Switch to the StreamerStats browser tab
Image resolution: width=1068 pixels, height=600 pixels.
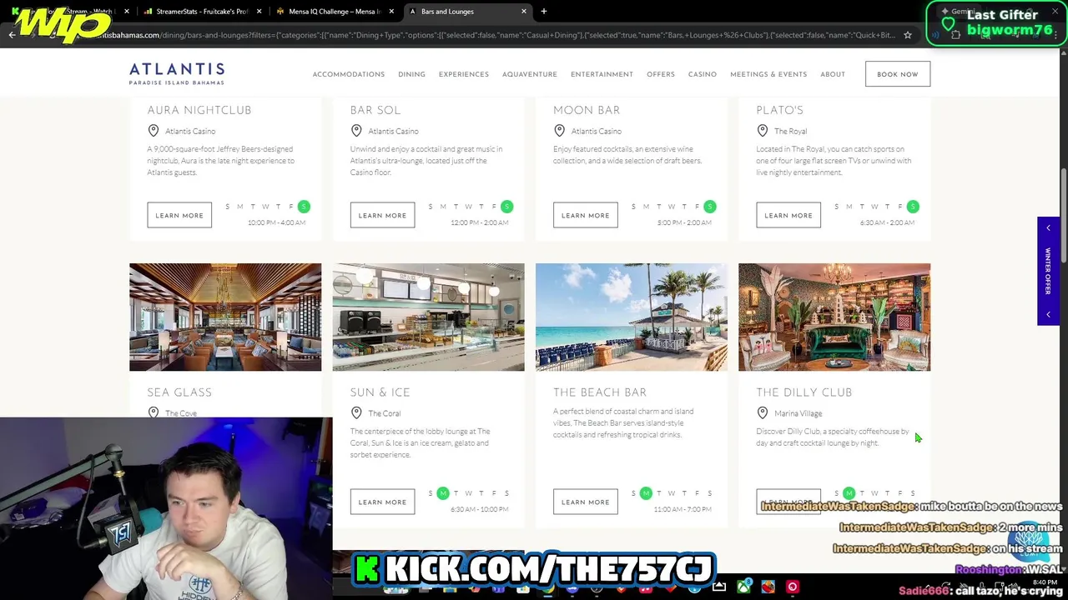(202, 12)
